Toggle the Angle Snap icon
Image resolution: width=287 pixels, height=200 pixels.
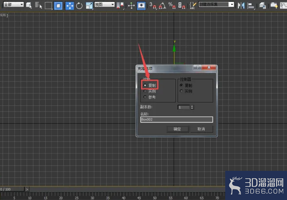(162, 5)
